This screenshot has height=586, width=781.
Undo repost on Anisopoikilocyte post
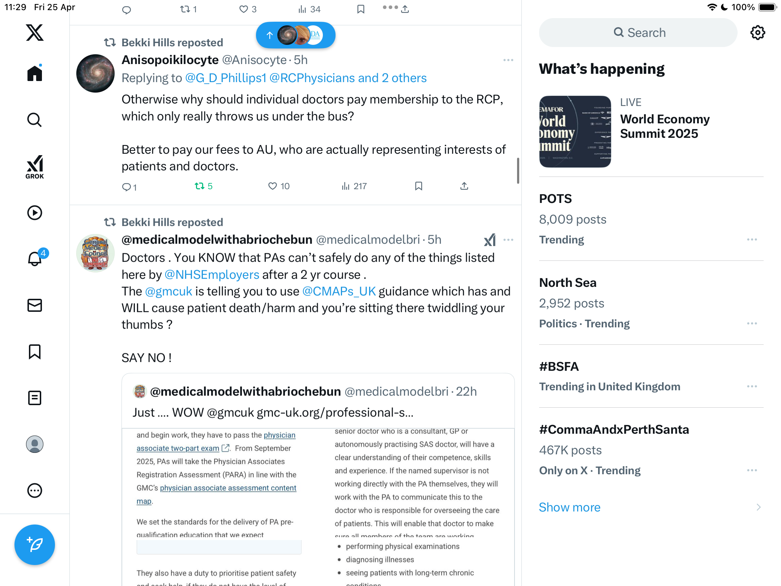tap(204, 186)
